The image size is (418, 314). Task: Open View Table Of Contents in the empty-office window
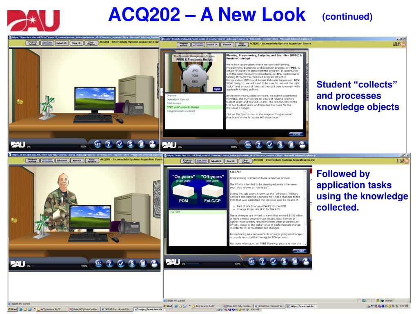click(x=47, y=43)
